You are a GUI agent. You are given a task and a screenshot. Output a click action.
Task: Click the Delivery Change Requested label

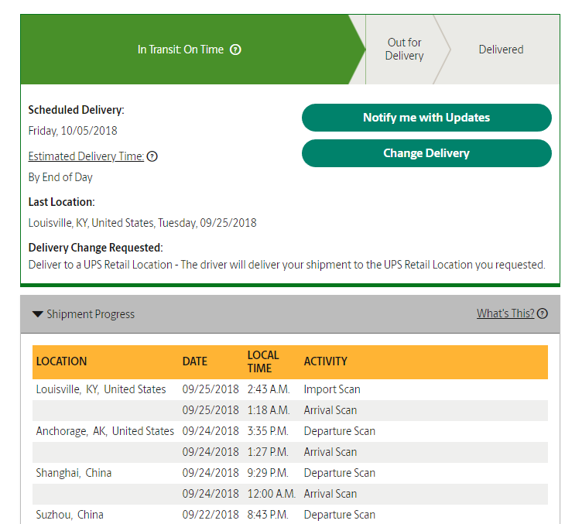(95, 248)
